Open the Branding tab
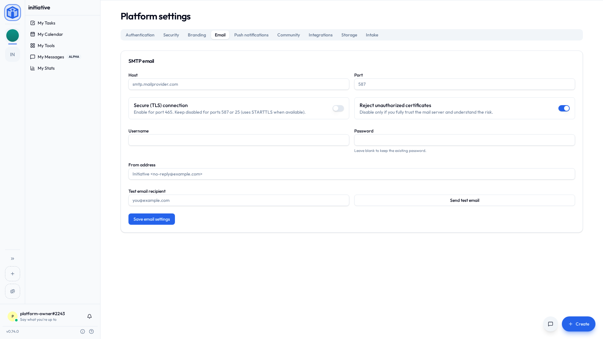 pos(197,35)
